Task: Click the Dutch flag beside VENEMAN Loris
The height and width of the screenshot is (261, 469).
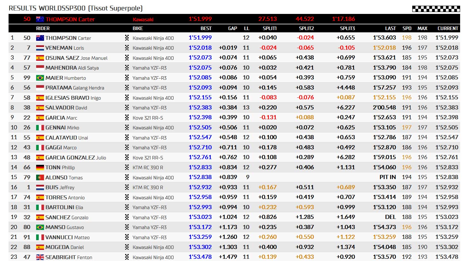Action: coord(40,48)
